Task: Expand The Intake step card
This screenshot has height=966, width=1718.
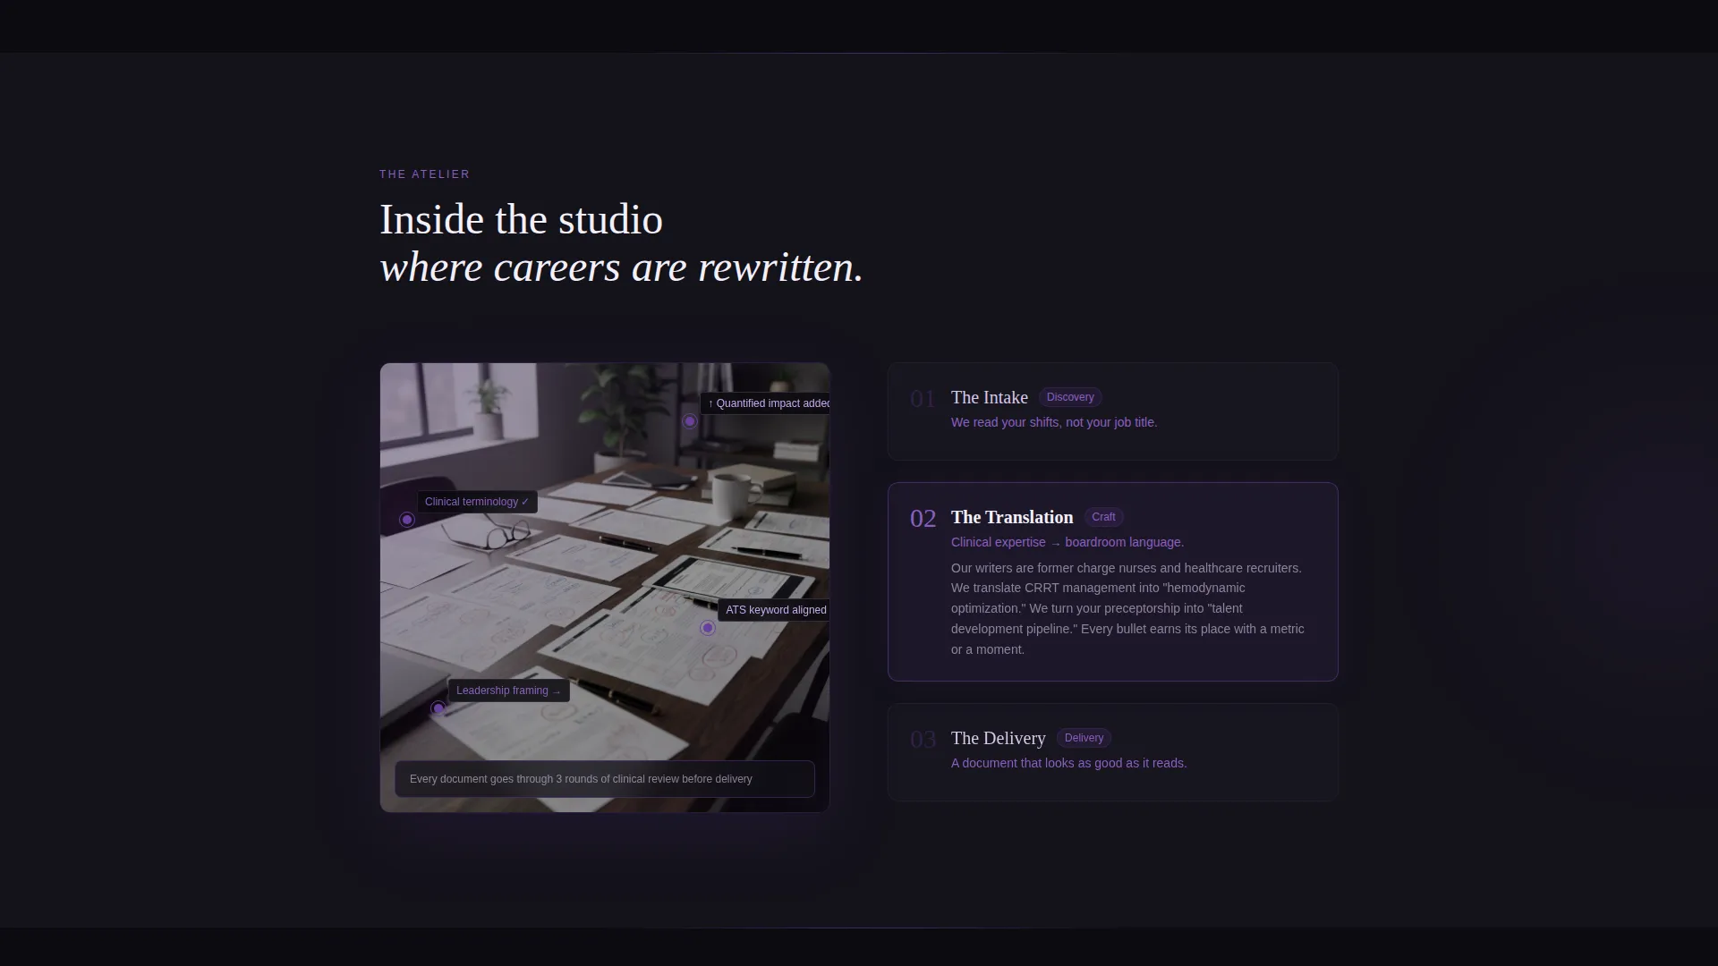Action: 1112,411
